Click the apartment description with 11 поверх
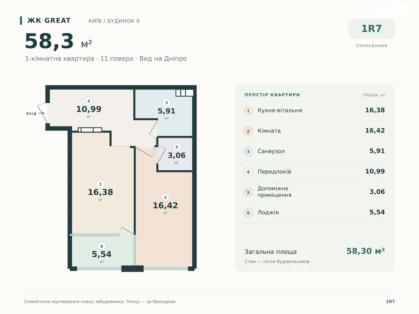 click(106, 59)
